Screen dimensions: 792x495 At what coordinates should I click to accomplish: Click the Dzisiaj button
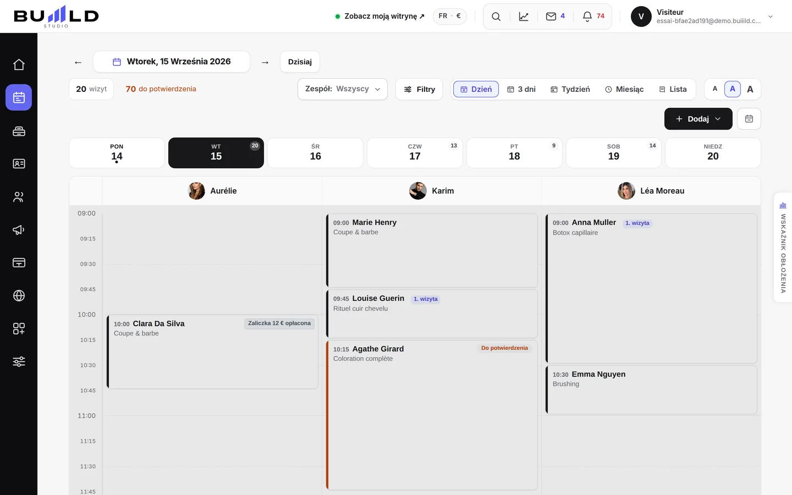point(300,62)
